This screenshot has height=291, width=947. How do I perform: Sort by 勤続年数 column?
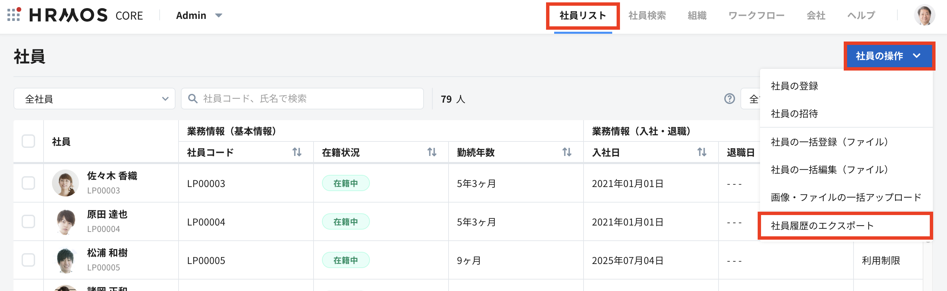point(567,152)
